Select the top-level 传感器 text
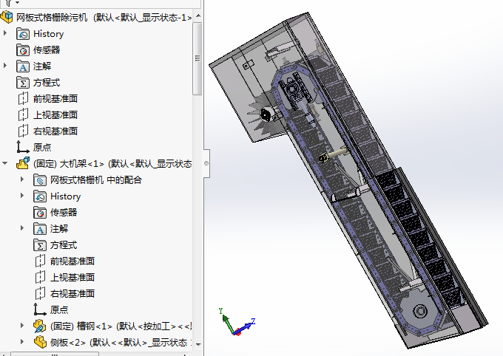This screenshot has height=356, width=503. click(x=47, y=50)
